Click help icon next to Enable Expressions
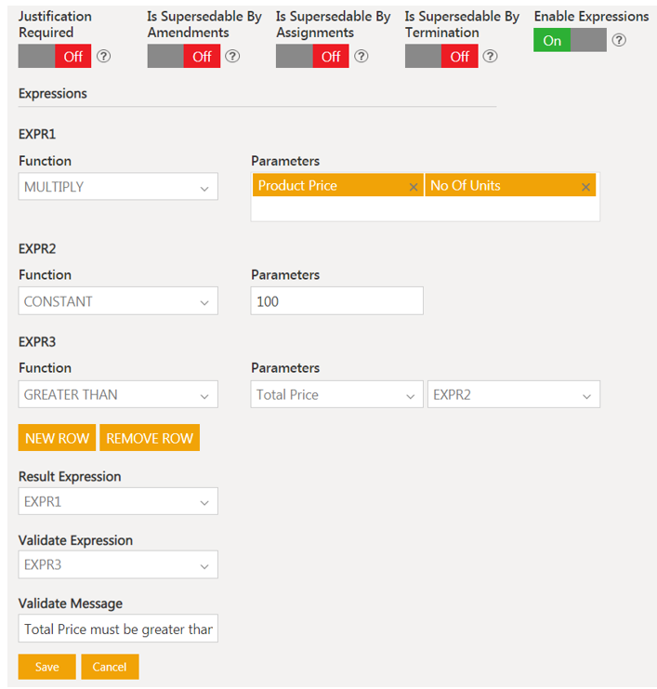657x689 pixels. tap(619, 40)
